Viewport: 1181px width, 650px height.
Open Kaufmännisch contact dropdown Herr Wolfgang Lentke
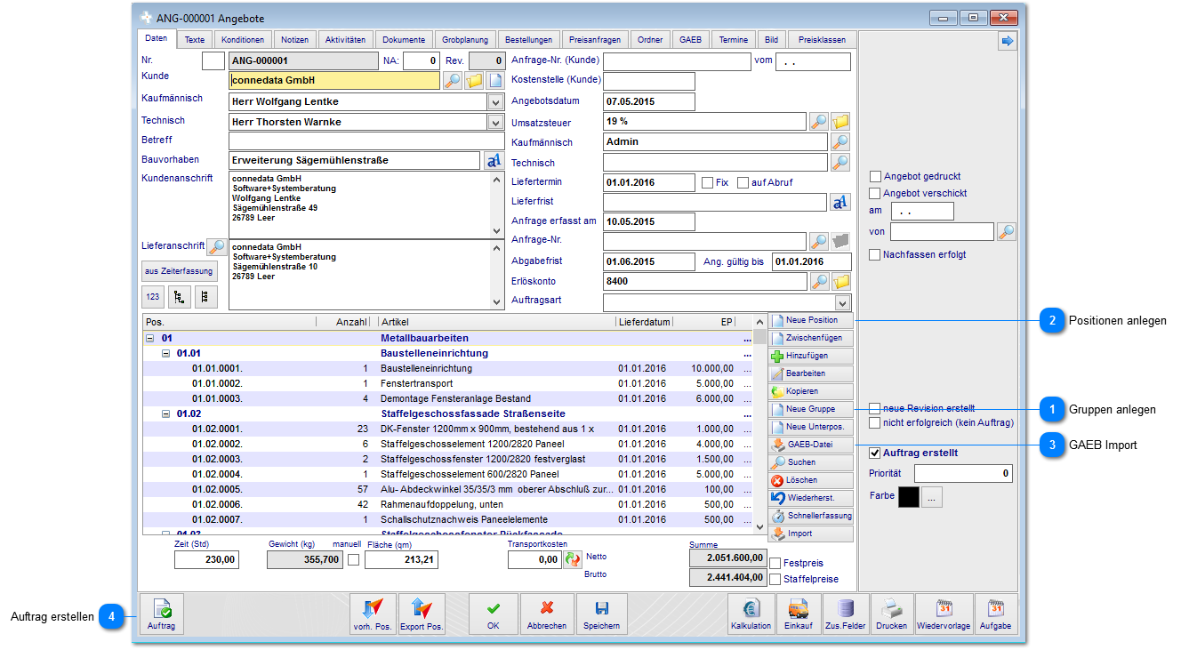496,101
